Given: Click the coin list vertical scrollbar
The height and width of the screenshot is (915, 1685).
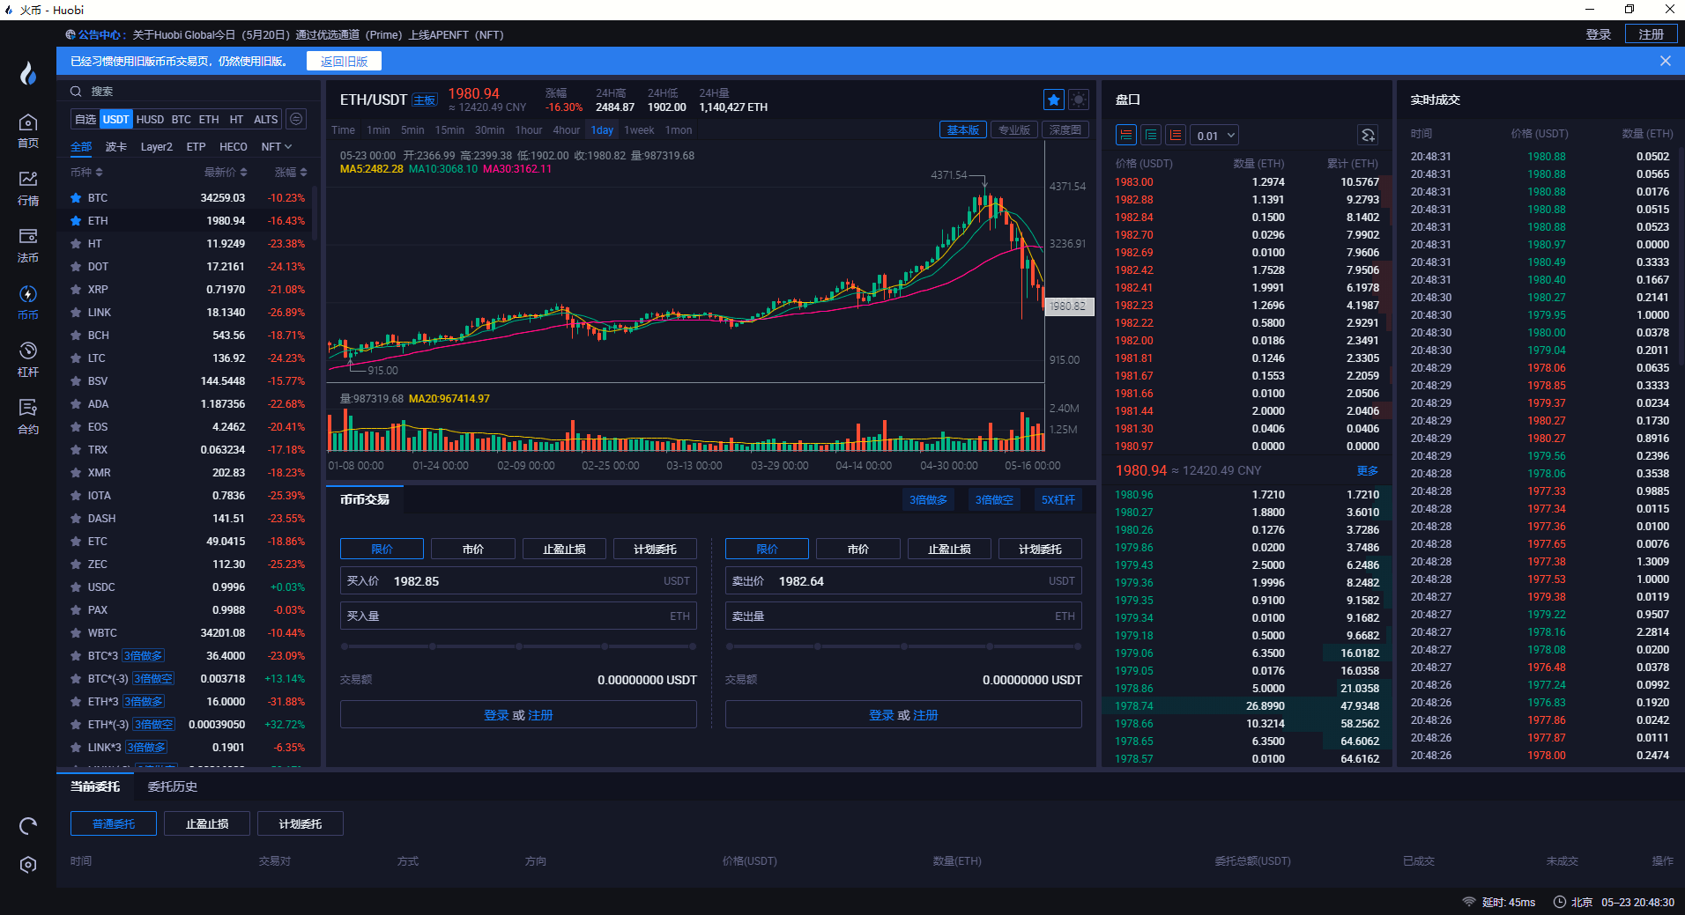Looking at the screenshot, I should pyautogui.click(x=315, y=215).
